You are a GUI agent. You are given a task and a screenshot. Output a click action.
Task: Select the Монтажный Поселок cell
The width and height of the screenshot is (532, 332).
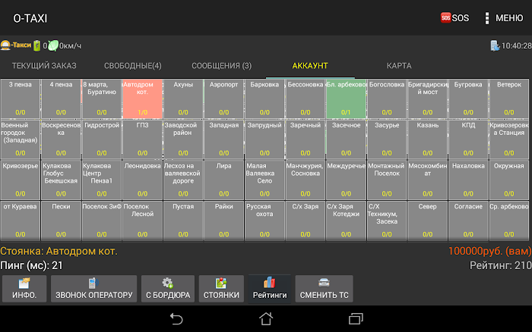tap(387, 180)
